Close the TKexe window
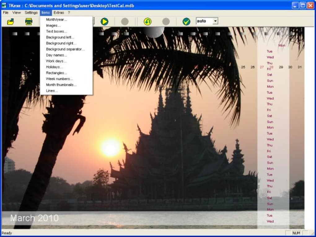The width and height of the screenshot is (316, 237). pyautogui.click(x=310, y=6)
